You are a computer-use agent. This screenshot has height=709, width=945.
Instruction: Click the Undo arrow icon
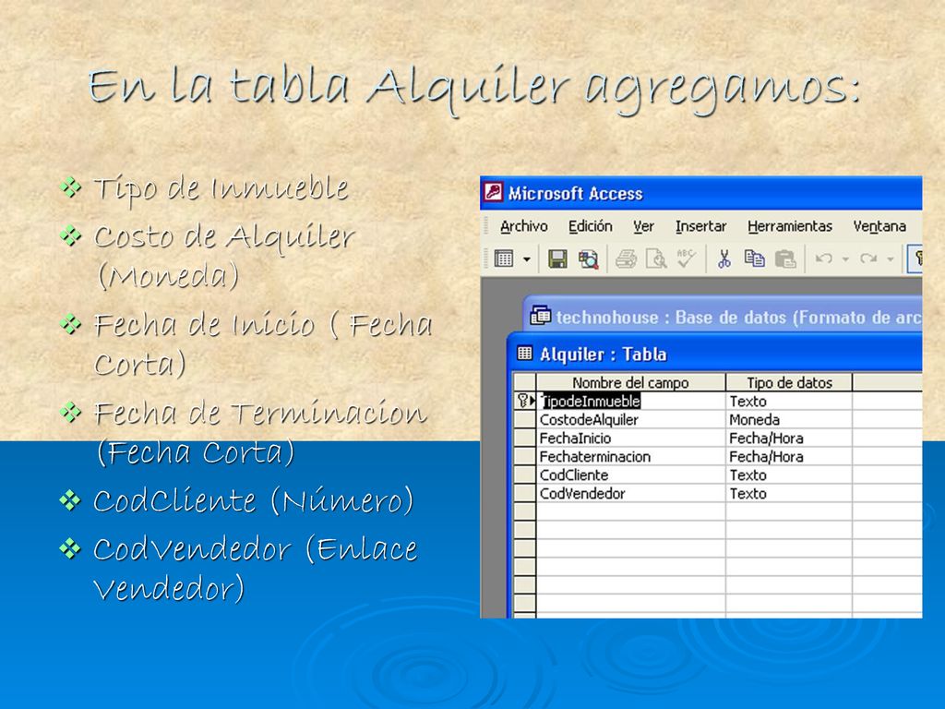point(823,258)
